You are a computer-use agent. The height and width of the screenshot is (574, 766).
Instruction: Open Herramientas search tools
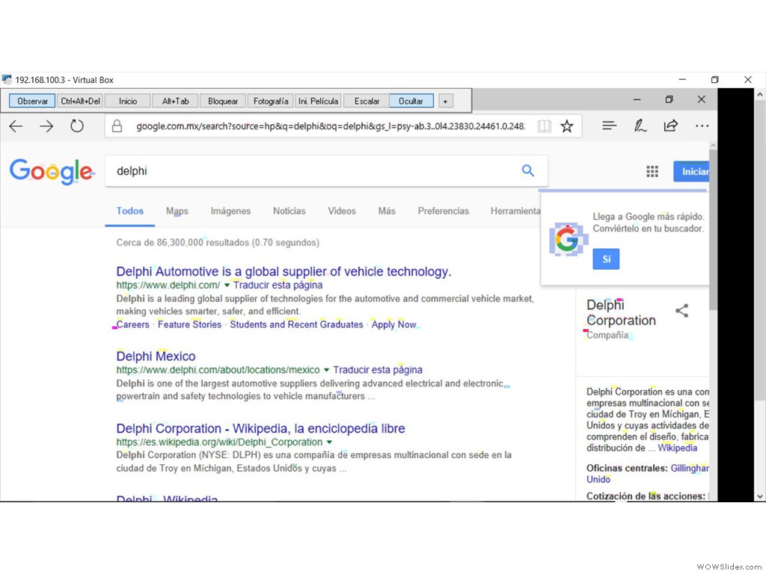coord(515,211)
